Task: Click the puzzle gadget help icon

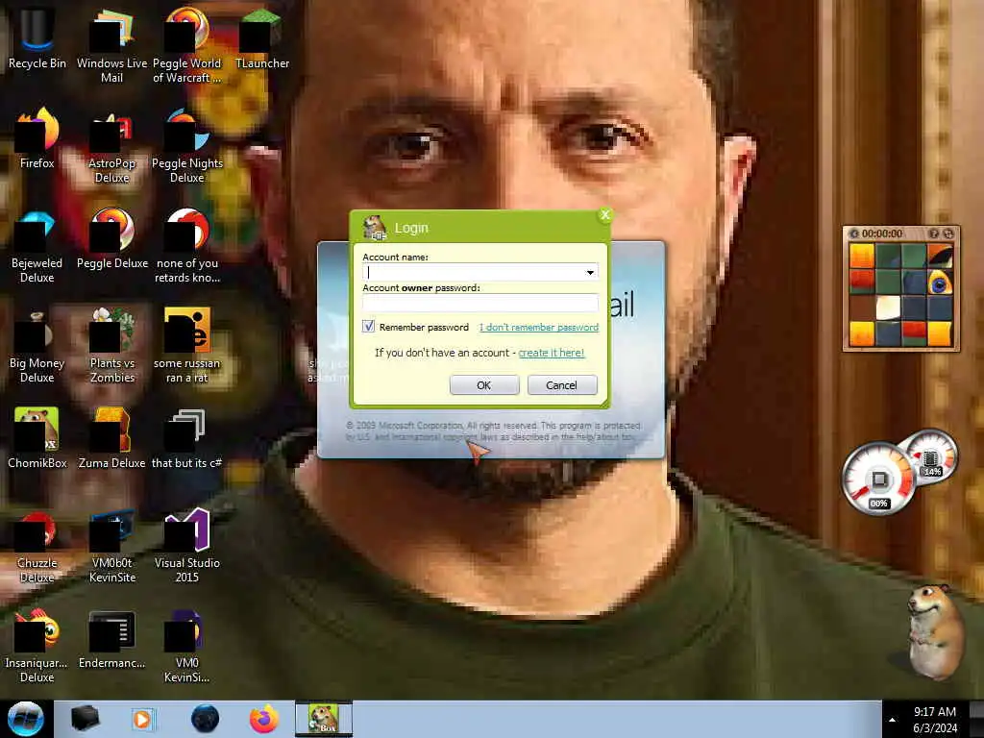Action: pos(934,234)
